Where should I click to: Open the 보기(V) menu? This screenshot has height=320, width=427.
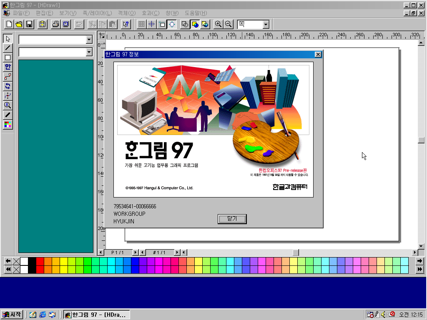(68, 13)
